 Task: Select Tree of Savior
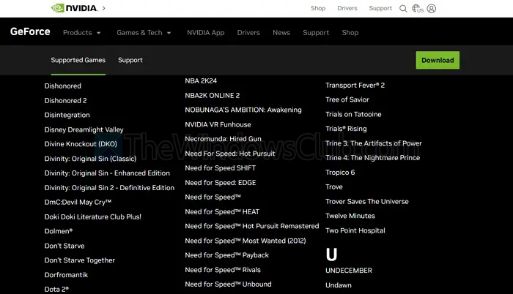[347, 99]
